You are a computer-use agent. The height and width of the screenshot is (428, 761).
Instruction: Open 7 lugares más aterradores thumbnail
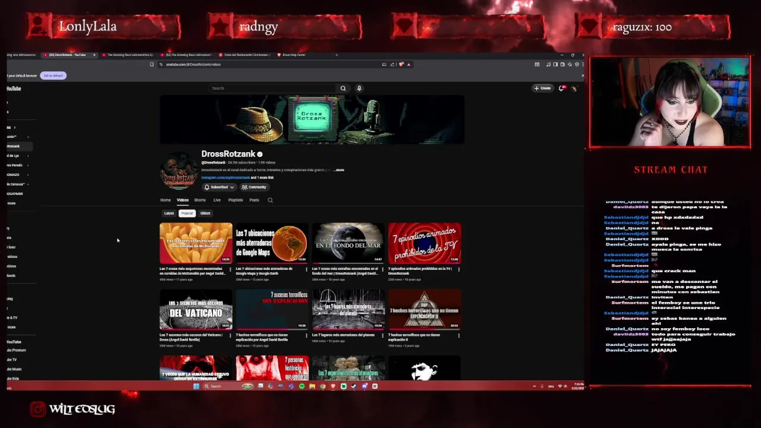coord(348,309)
